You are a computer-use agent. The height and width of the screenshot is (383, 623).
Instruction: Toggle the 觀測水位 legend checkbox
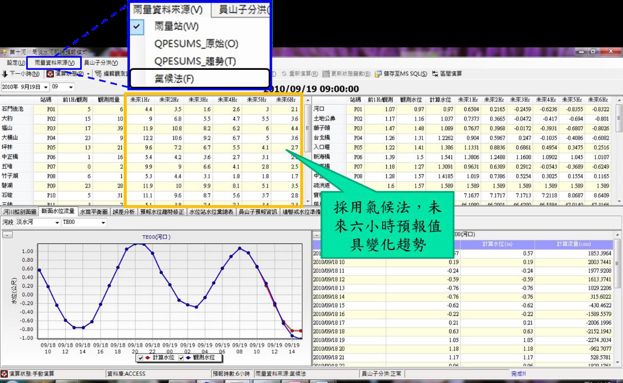coord(181,358)
